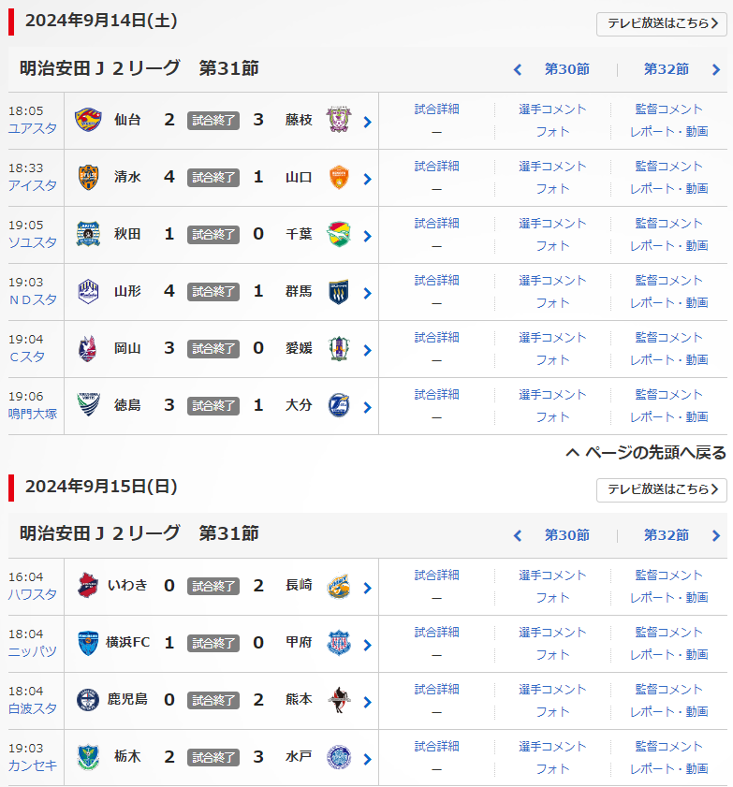The height and width of the screenshot is (787, 733).
Task: Go to 第32節 in September 15 header
Action: click(666, 535)
